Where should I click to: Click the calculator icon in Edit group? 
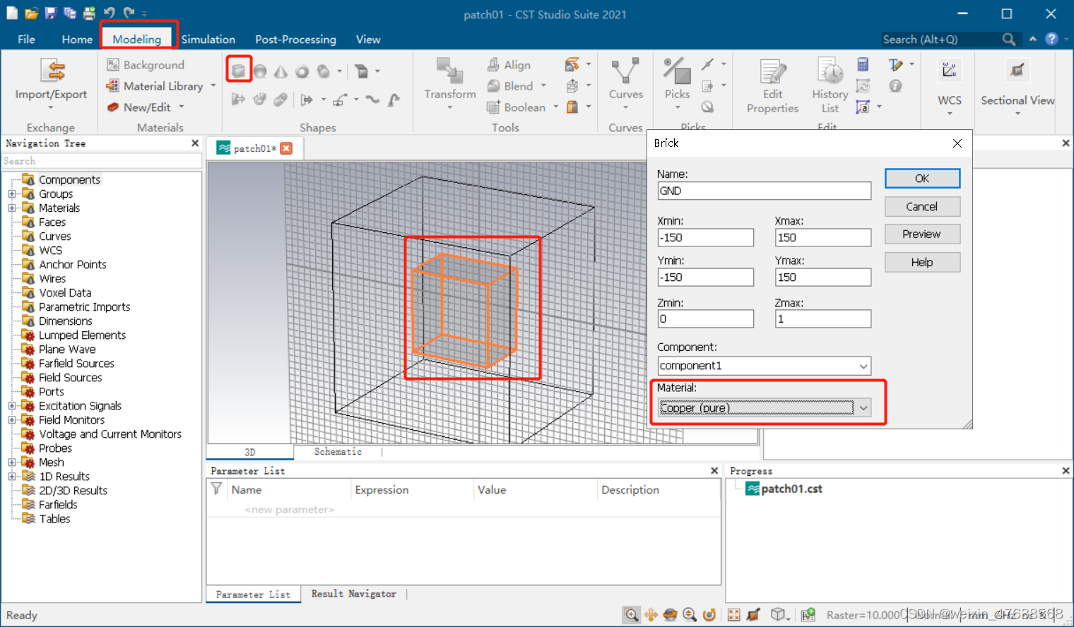(x=863, y=65)
